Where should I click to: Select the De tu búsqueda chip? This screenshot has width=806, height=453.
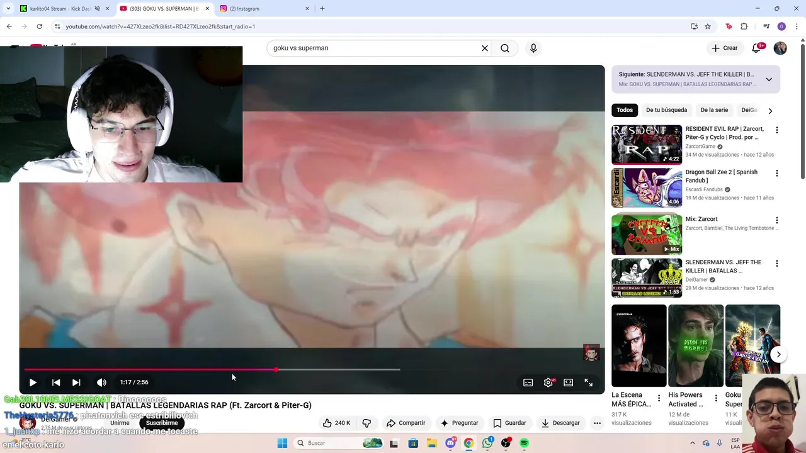[x=666, y=110]
